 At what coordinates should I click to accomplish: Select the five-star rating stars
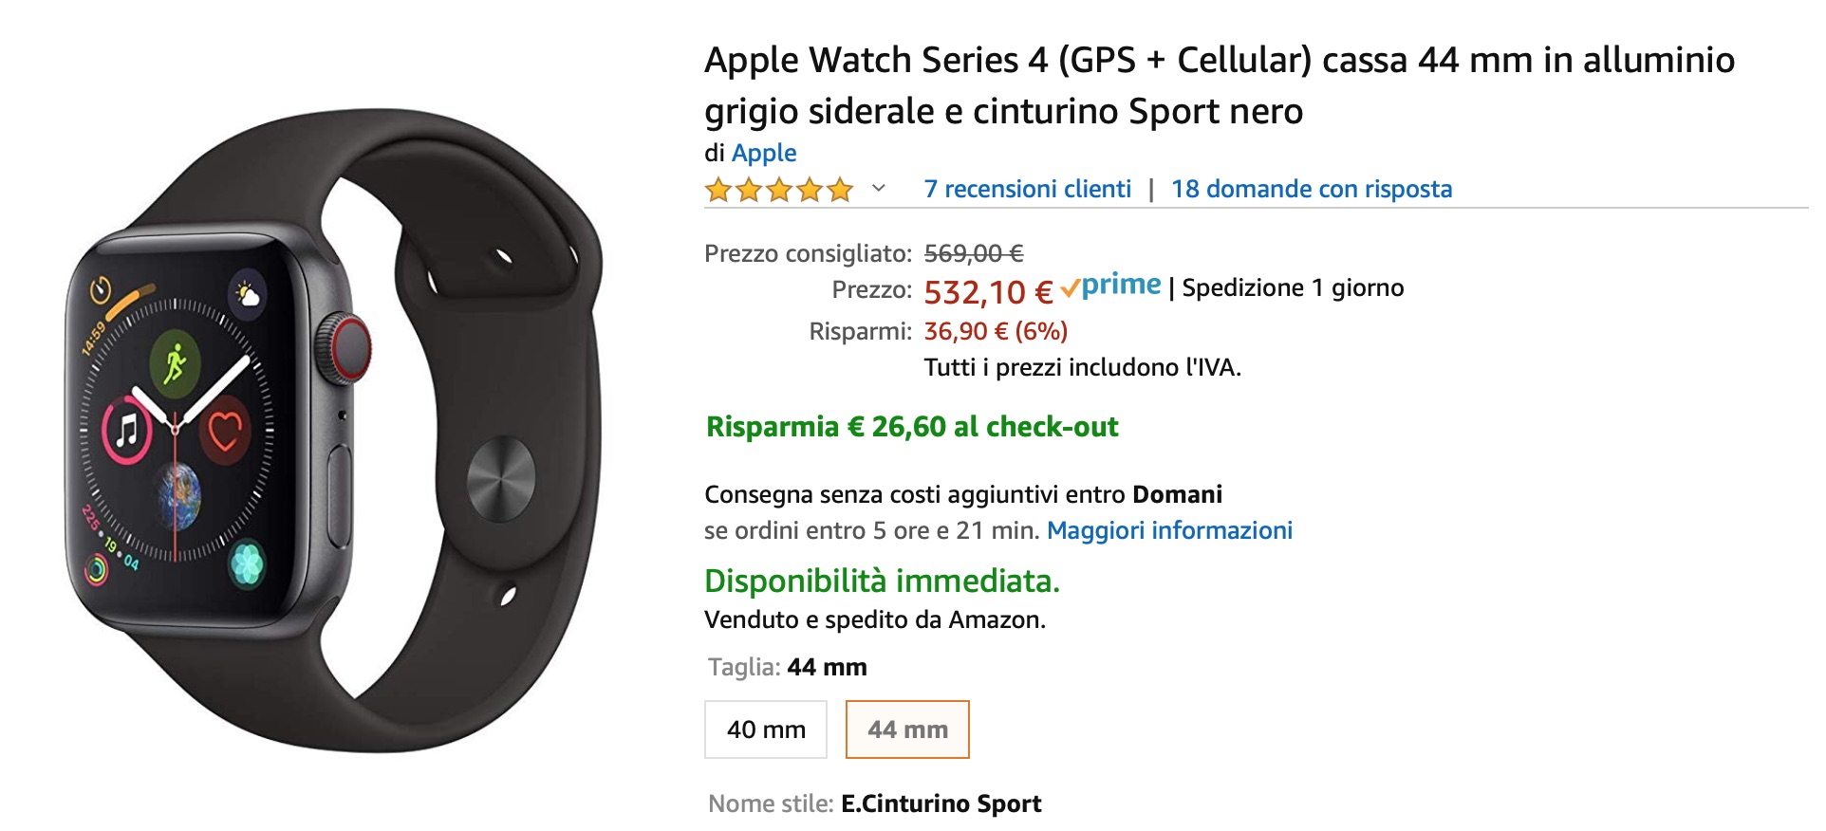coord(777,189)
